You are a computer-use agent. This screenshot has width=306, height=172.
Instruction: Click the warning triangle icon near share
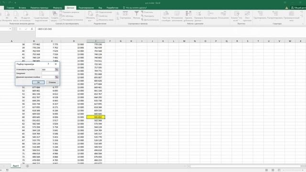286,8
